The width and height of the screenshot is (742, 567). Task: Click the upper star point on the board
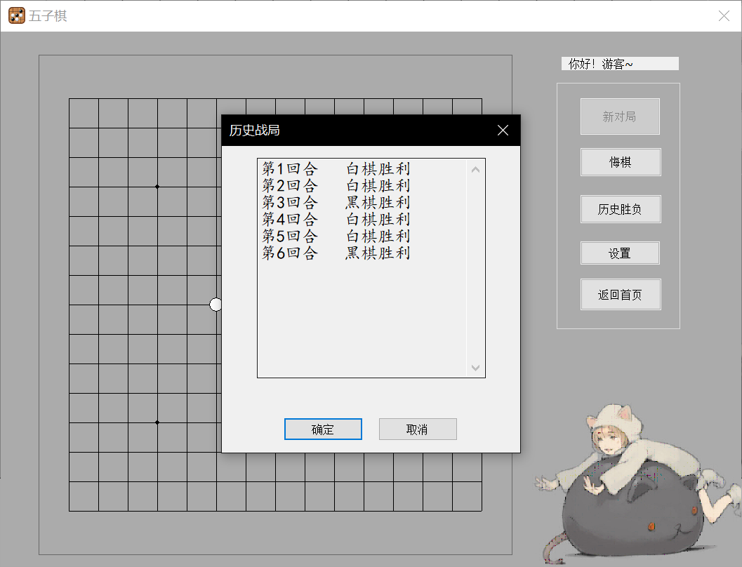(x=157, y=187)
